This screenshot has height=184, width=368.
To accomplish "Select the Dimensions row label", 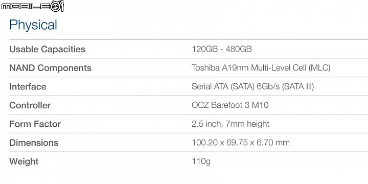I will (34, 143).
